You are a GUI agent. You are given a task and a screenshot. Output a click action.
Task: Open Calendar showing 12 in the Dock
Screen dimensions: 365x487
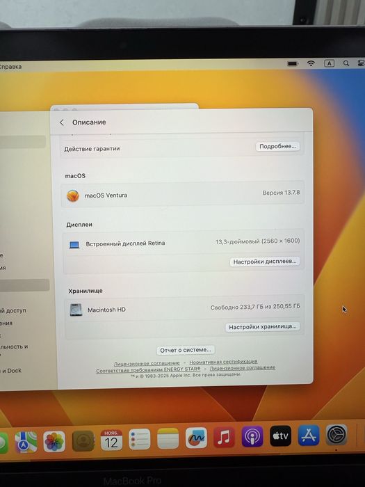111,440
